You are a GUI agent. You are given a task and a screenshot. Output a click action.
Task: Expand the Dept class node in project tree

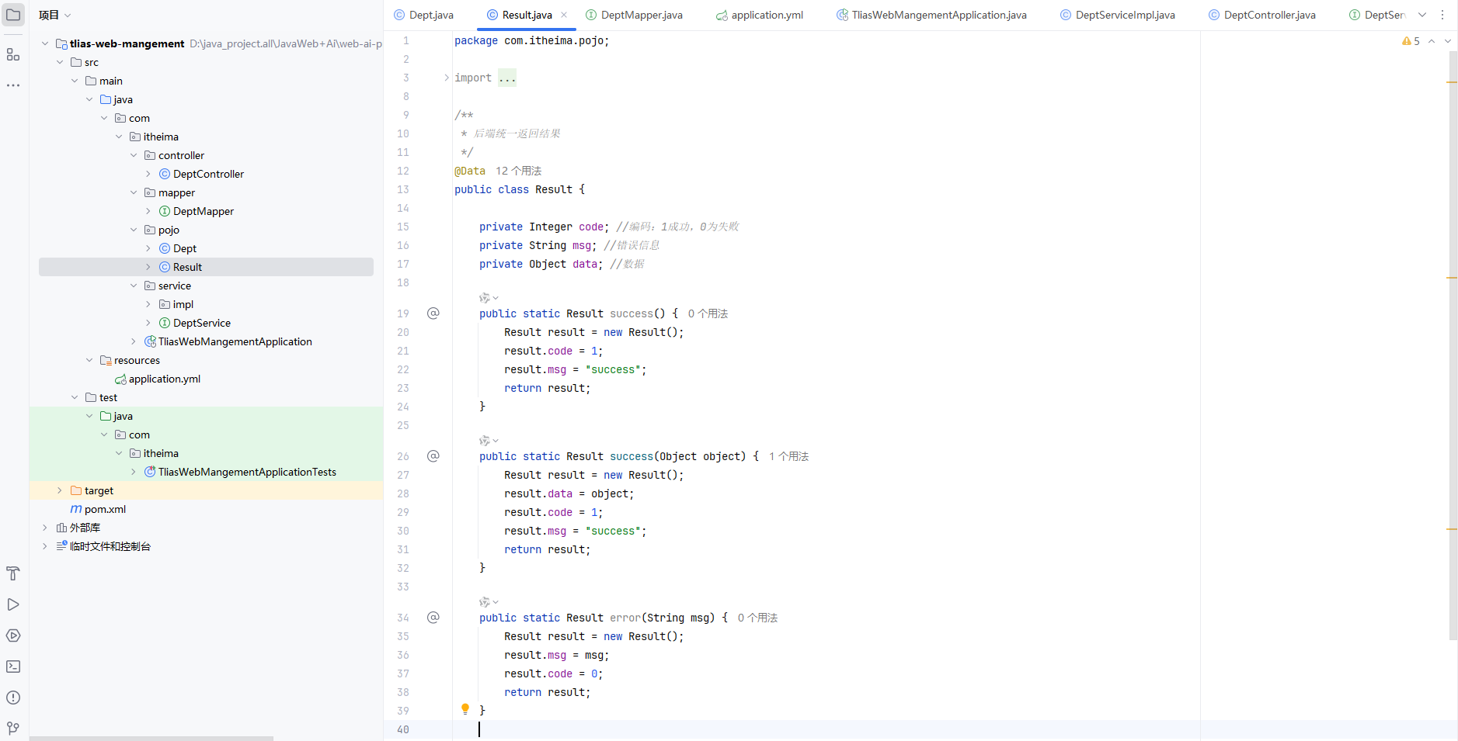point(148,248)
